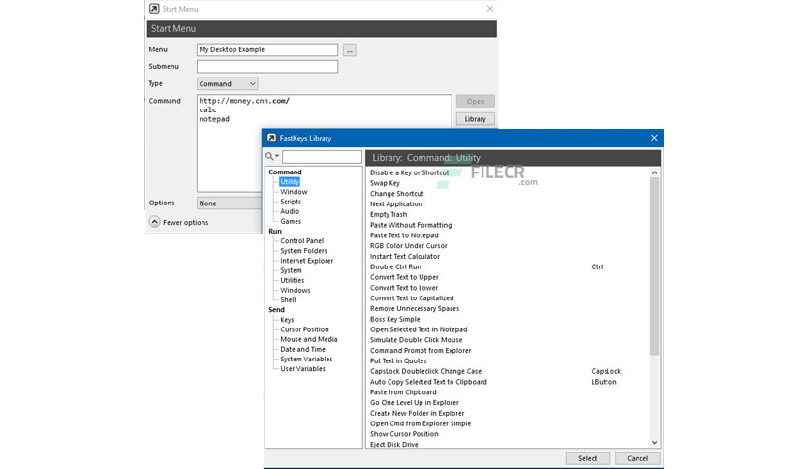Select the Window category under Command
Image resolution: width=810 pixels, height=469 pixels.
click(294, 192)
